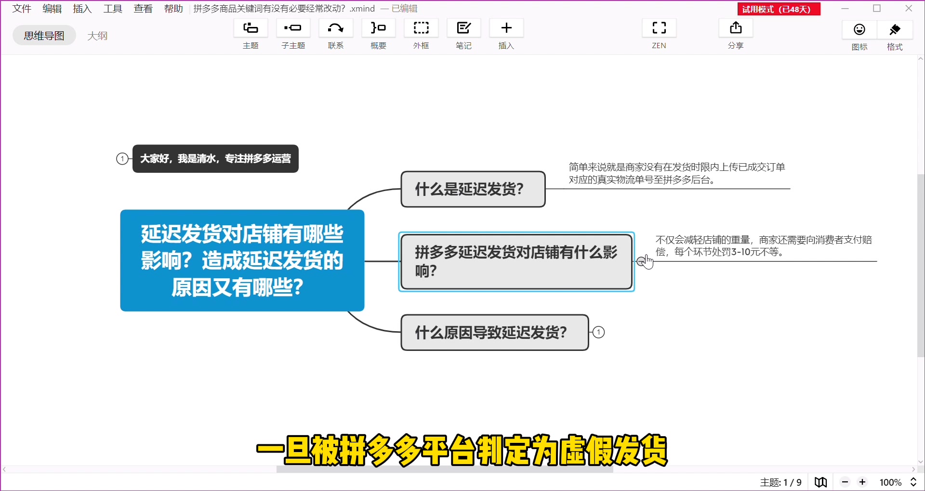Screen dimensions: 925x491
Task: Select the 大家好，我是清水 floating topic
Action: (215, 158)
